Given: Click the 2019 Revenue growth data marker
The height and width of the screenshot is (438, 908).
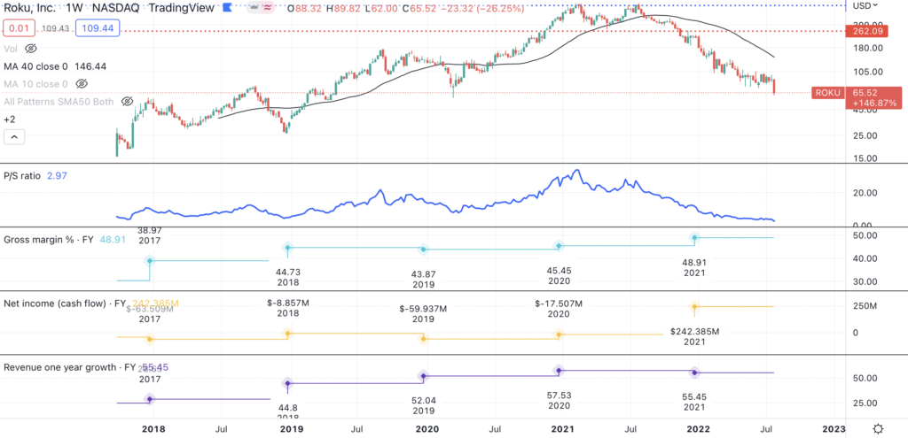Looking at the screenshot, I should point(424,376).
